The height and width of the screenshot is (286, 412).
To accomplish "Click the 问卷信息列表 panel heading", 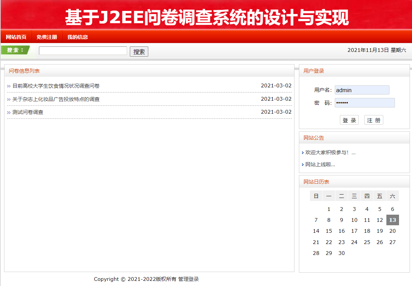I will pos(24,71).
